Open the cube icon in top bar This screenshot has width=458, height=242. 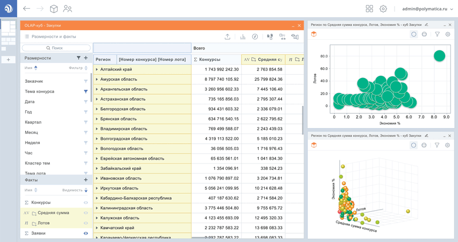tap(54, 9)
